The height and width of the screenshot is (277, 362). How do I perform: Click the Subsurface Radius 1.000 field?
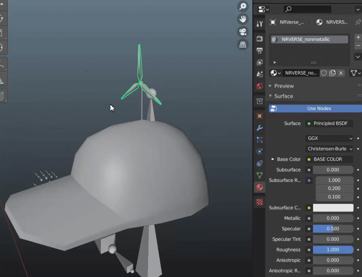334,180
